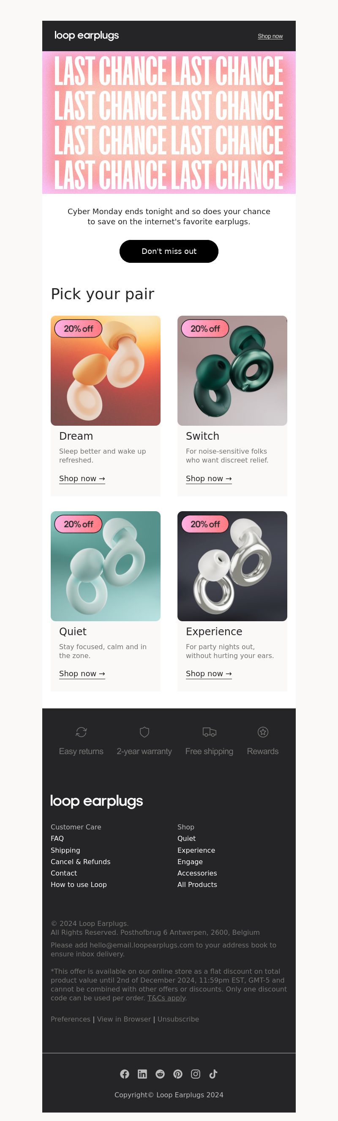This screenshot has height=1121, width=338.
Task: Click the Don't miss out button
Action: click(169, 251)
